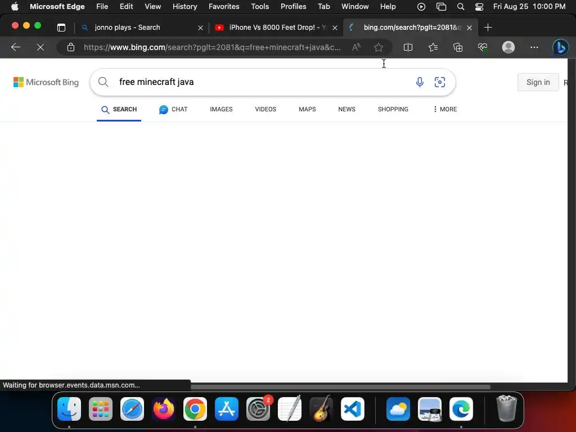Close the iPhone Vs 8000 Feet Drop tab
Viewport: 576px width, 432px height.
point(335,28)
